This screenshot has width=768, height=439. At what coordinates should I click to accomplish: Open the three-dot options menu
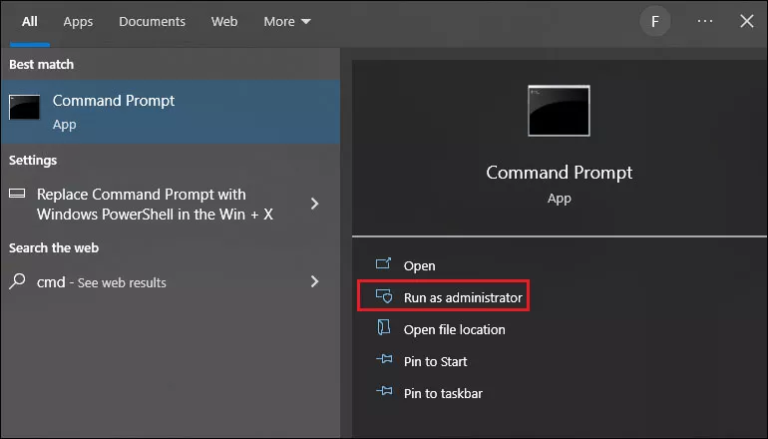(x=705, y=21)
